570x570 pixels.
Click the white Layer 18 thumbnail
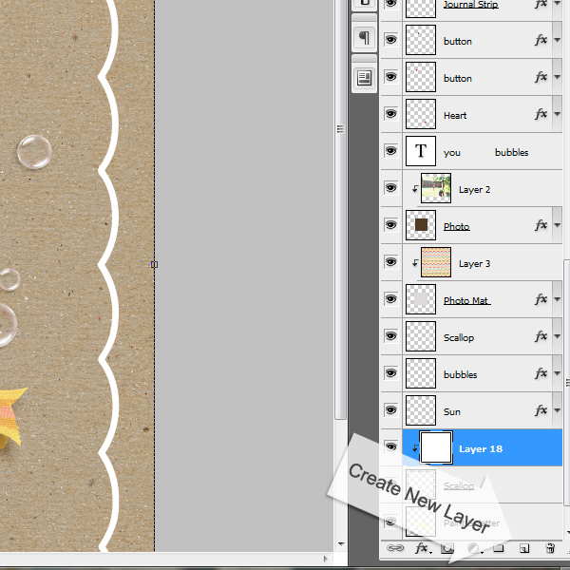coord(436,447)
